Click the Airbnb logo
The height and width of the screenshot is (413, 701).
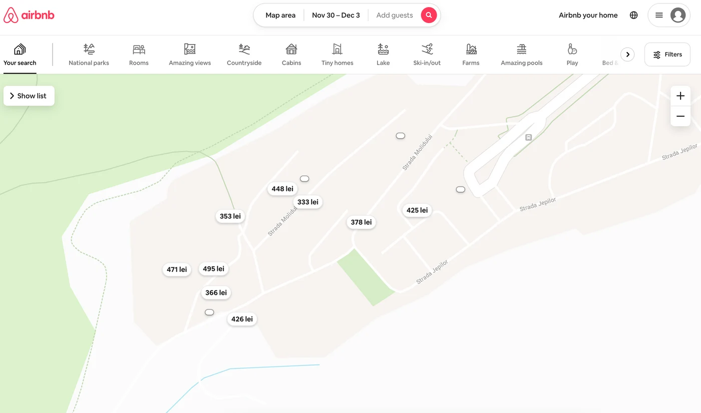pyautogui.click(x=29, y=16)
